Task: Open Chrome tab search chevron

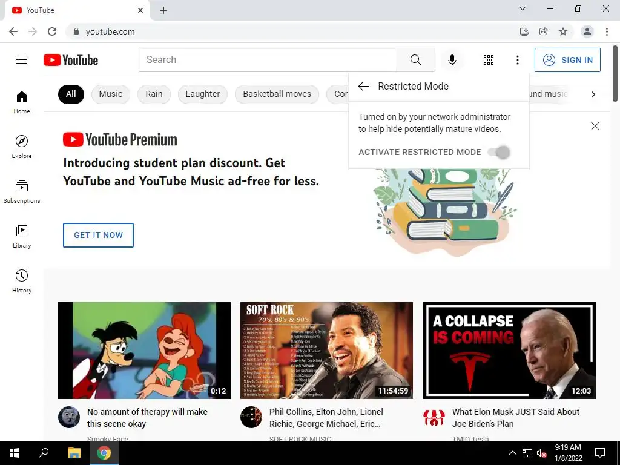Action: 523,8
